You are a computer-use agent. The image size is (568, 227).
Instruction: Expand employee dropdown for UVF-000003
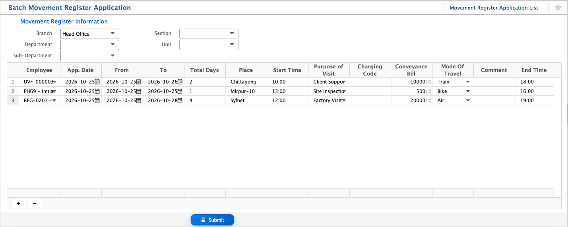pyautogui.click(x=54, y=82)
